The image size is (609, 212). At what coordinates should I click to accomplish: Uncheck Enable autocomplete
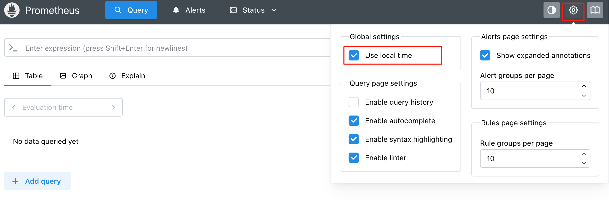[x=354, y=121]
